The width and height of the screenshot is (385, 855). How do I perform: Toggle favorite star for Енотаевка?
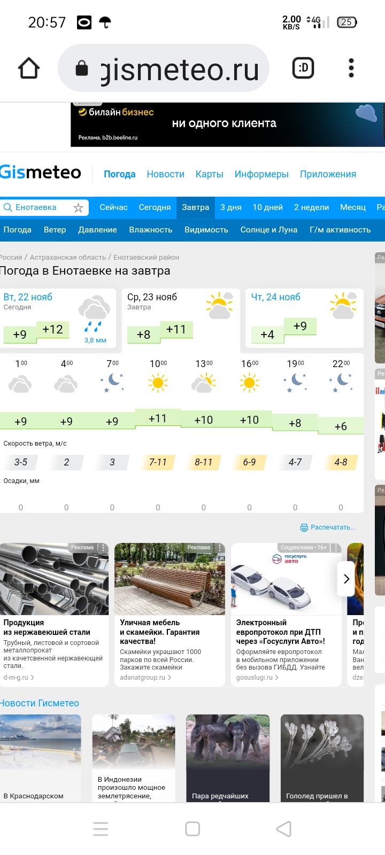pos(79,208)
